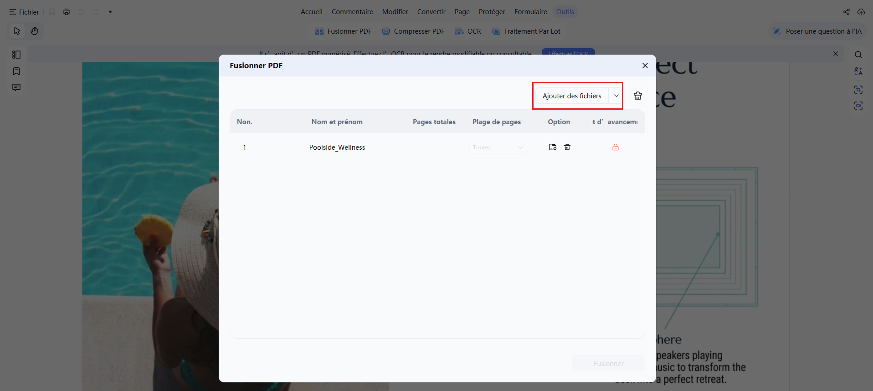Activate the select cursor tool
This screenshot has width=873, height=391.
click(x=17, y=31)
